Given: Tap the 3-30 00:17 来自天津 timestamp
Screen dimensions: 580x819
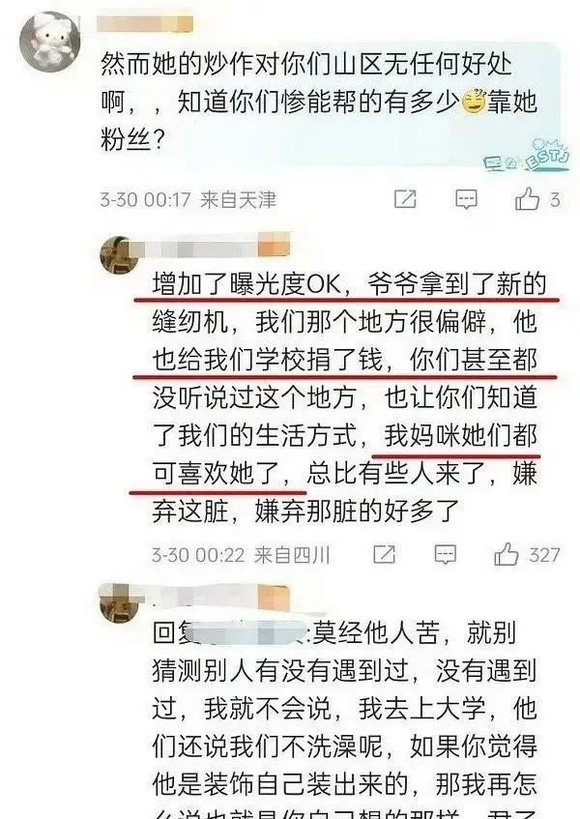Looking at the screenshot, I should [188, 199].
